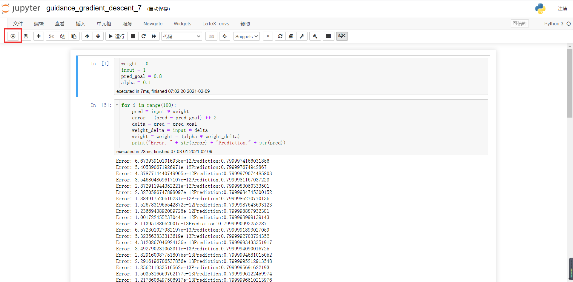Insert a new cell with the plus icon
This screenshot has width=573, height=282.
[39, 36]
